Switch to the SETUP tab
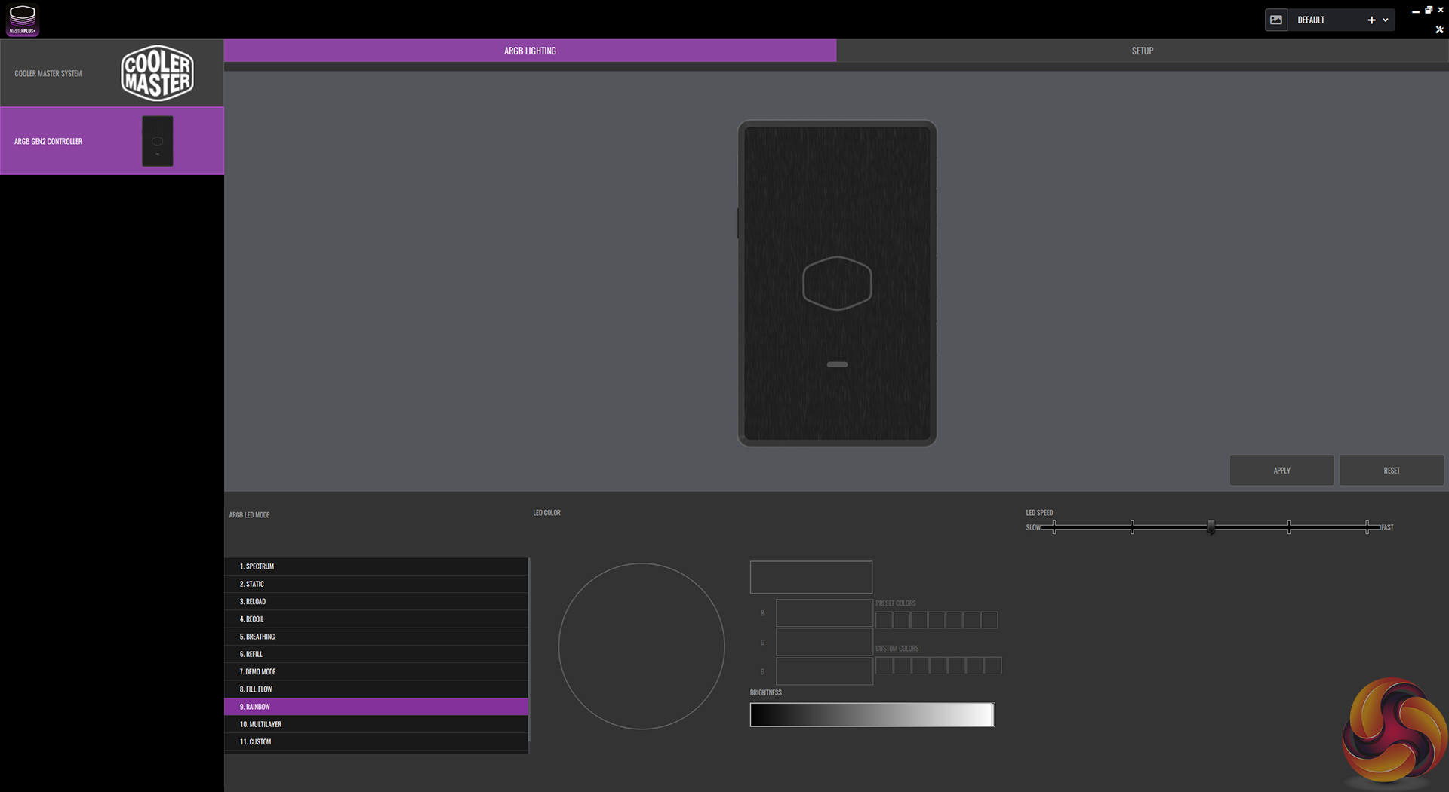Image resolution: width=1449 pixels, height=792 pixels. point(1142,51)
